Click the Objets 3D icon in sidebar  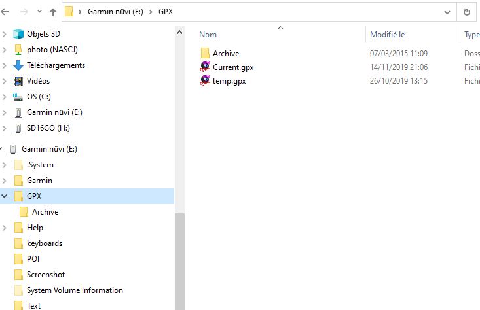pos(18,34)
